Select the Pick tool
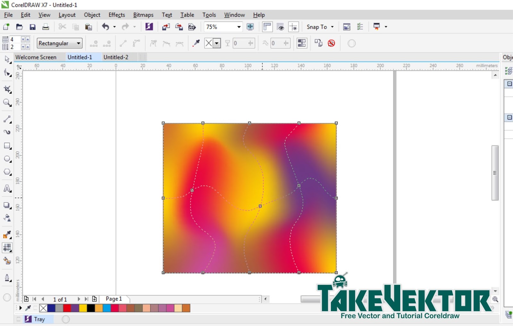513x326 pixels. 6,59
